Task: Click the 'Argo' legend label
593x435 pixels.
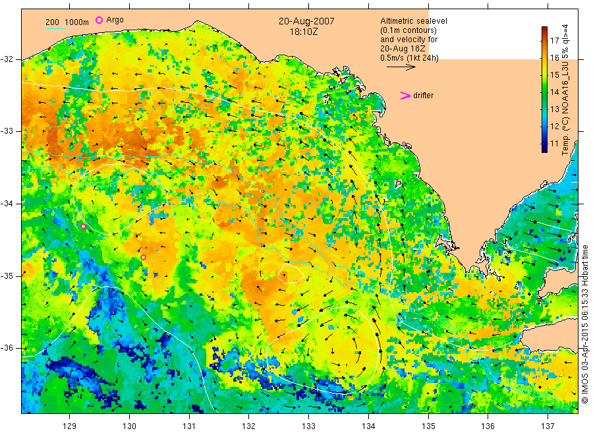Action: (115, 20)
